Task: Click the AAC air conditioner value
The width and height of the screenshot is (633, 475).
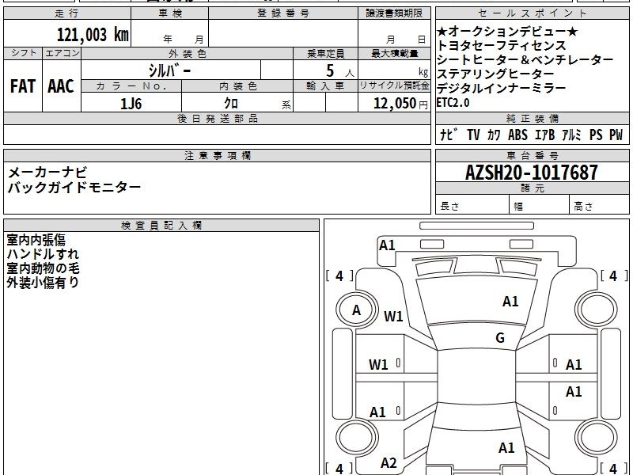Action: [61, 86]
